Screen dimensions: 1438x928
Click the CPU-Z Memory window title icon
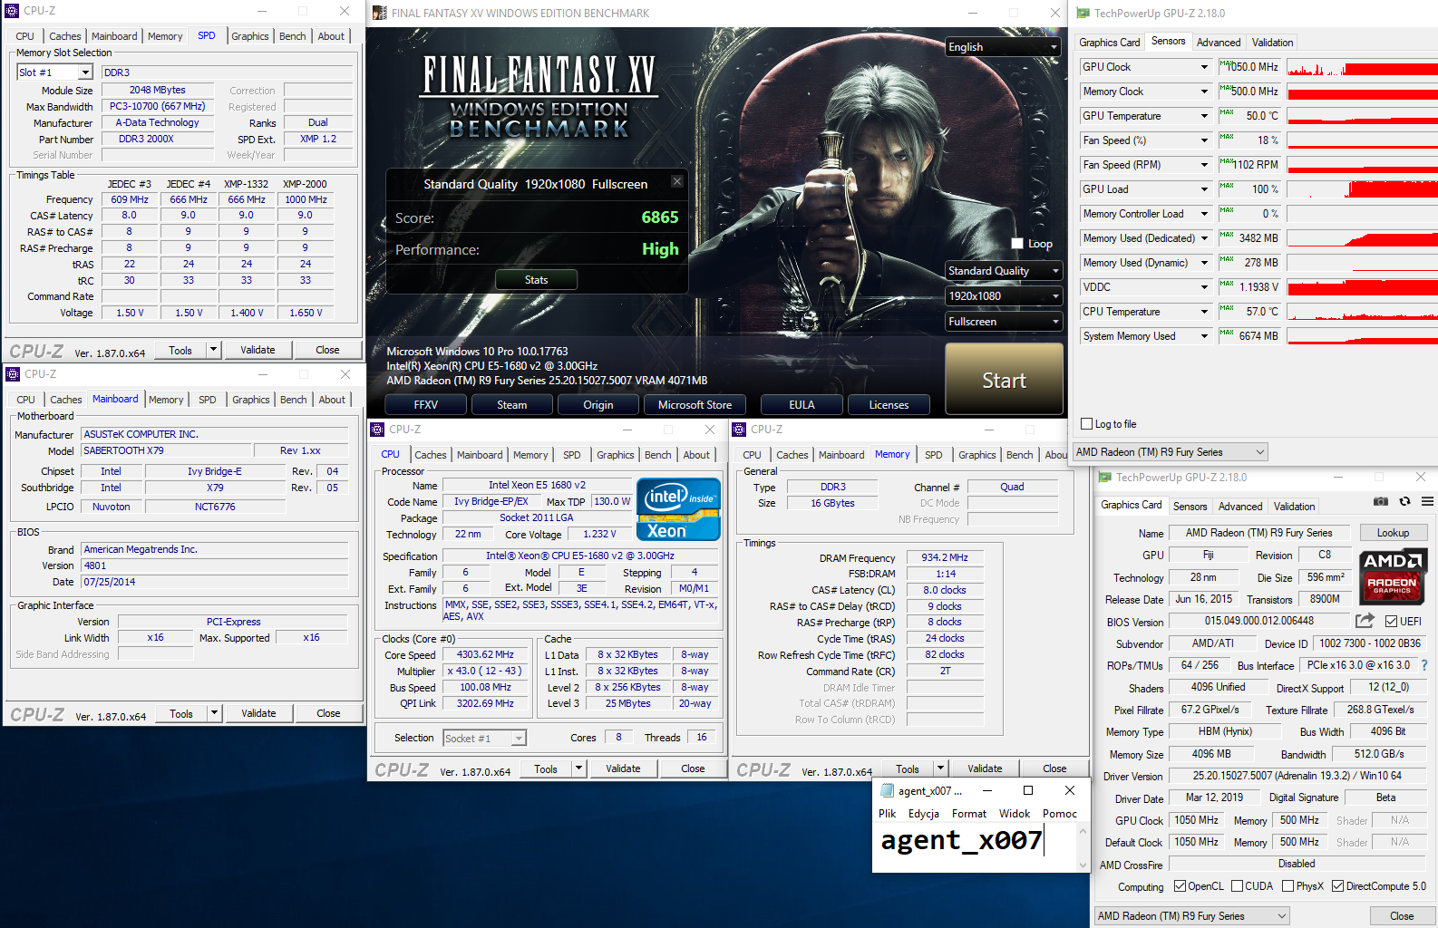(739, 430)
